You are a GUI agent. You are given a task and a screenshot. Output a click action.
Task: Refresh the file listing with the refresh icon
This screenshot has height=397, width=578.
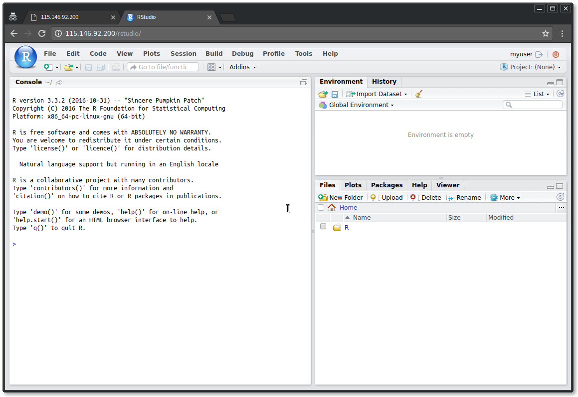pyautogui.click(x=560, y=197)
